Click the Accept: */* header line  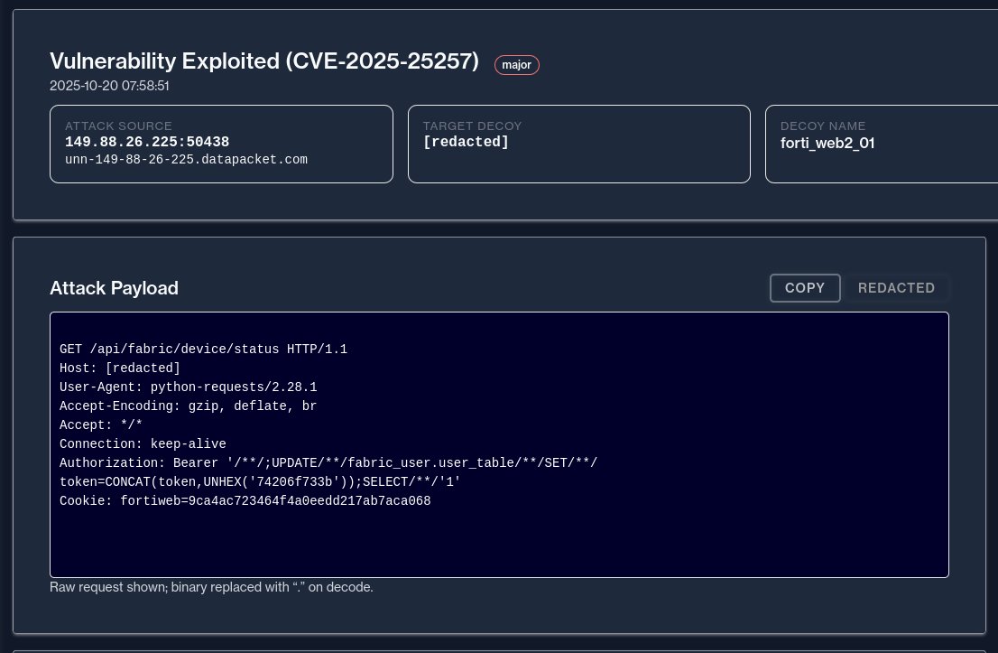(101, 424)
